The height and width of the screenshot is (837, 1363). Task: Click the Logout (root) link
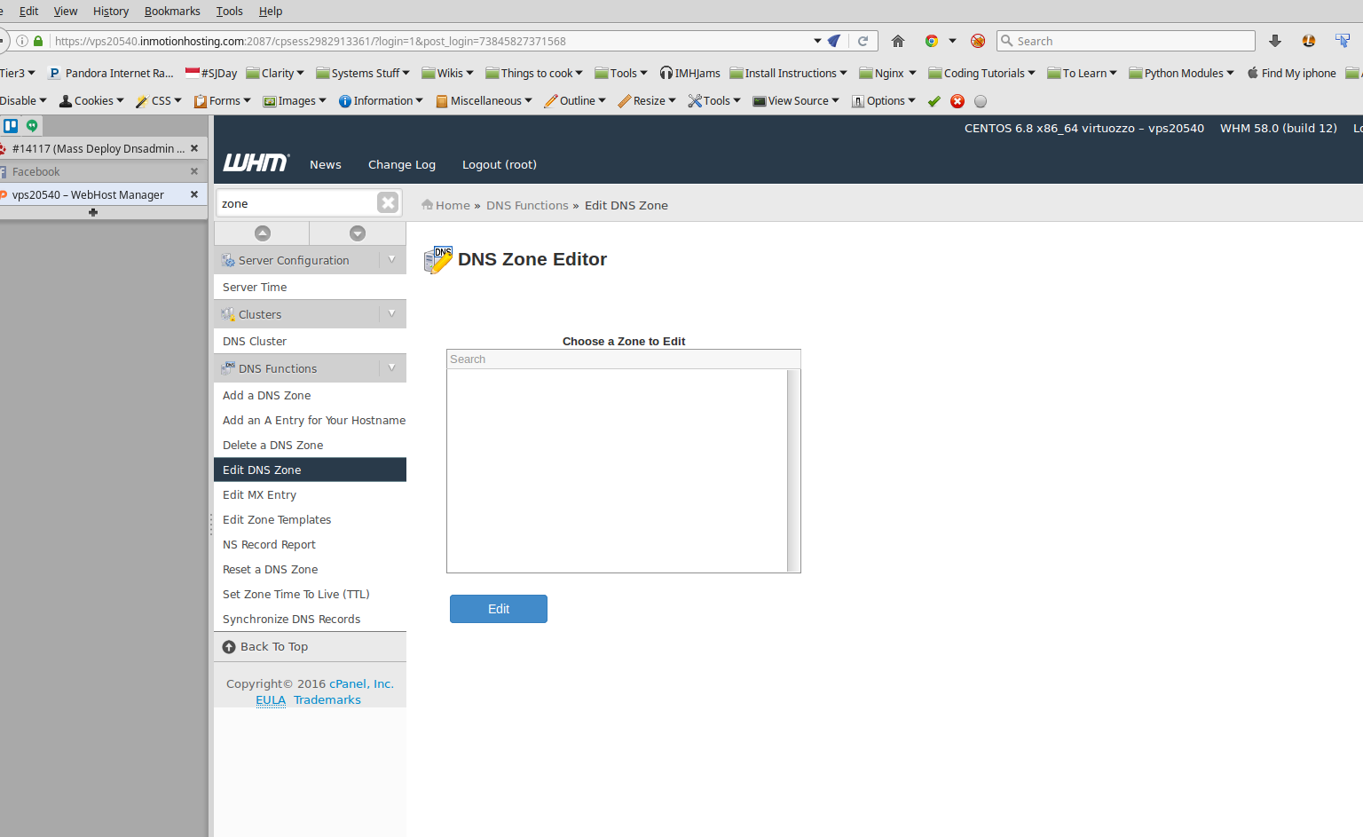[499, 165]
